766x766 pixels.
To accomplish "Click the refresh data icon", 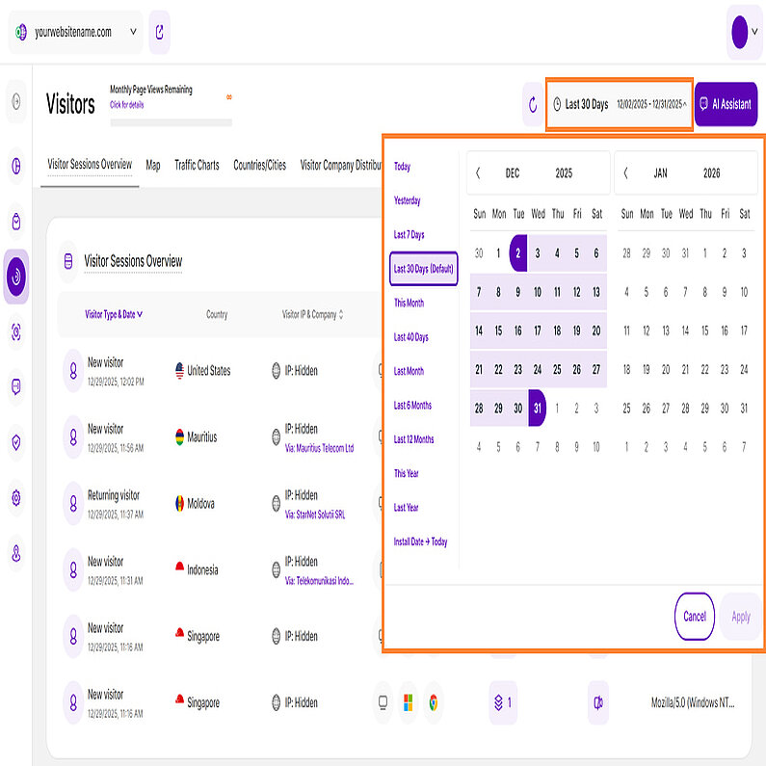I will [534, 104].
